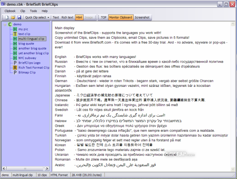Close the BriefClips window
The height and width of the screenshot is (179, 237).
(232, 4)
